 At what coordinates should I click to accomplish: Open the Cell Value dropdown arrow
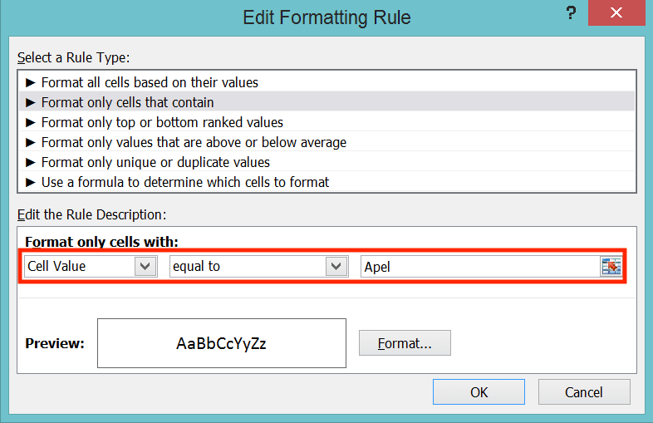(145, 266)
